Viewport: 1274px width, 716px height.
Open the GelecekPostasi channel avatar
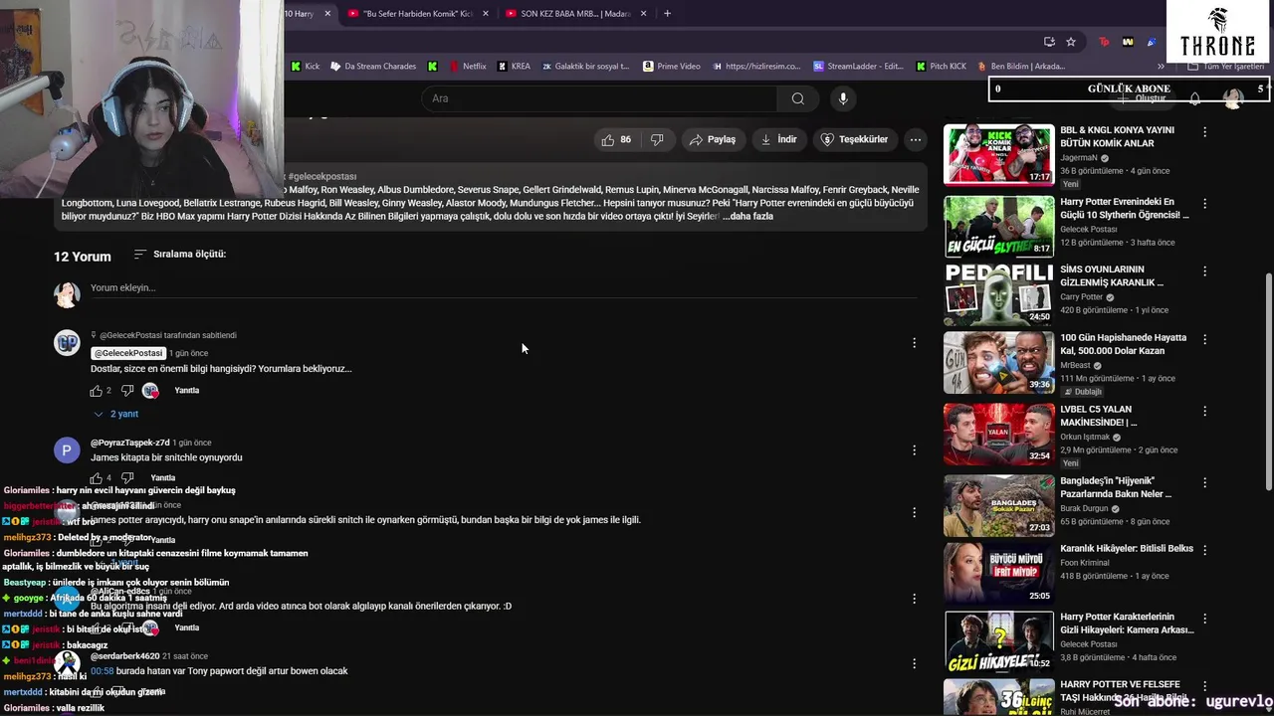click(67, 343)
